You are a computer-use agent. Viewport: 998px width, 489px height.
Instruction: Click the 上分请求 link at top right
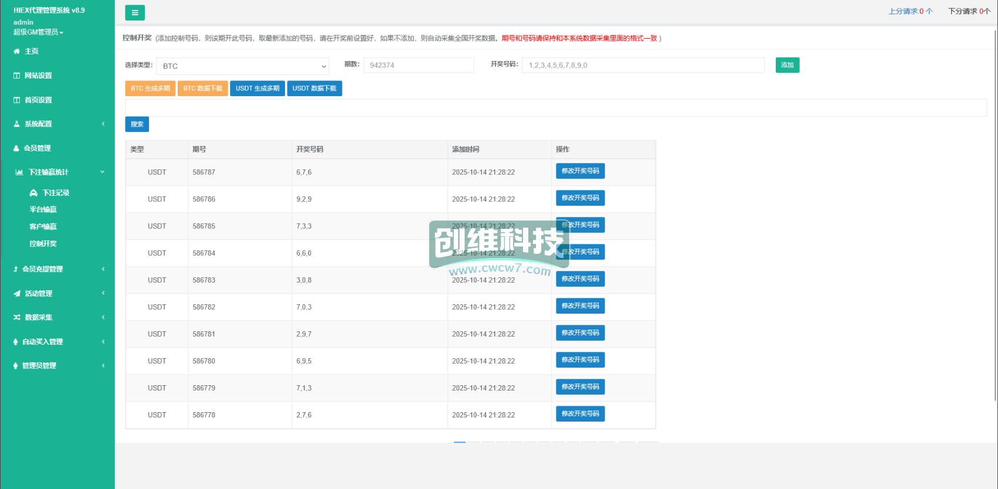910,11
